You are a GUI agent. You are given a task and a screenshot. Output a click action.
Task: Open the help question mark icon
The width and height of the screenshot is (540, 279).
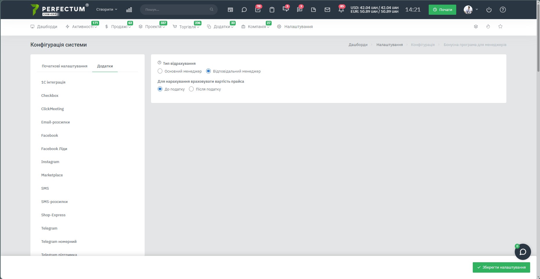point(503,10)
